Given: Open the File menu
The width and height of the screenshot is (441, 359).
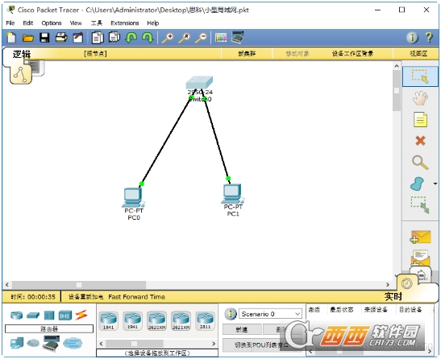Looking at the screenshot, I should coord(10,23).
